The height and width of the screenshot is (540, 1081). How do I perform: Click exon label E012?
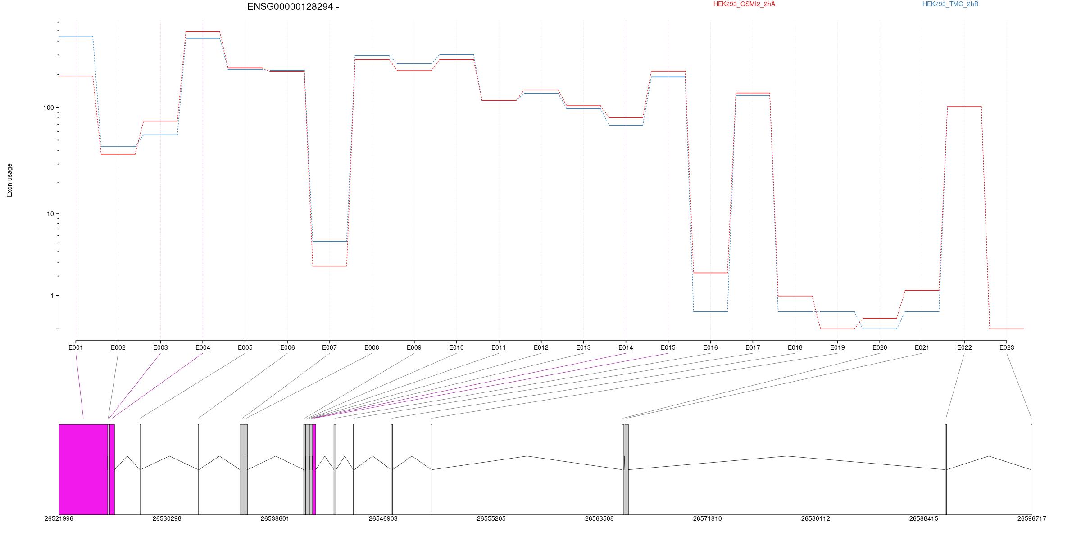pyautogui.click(x=541, y=347)
